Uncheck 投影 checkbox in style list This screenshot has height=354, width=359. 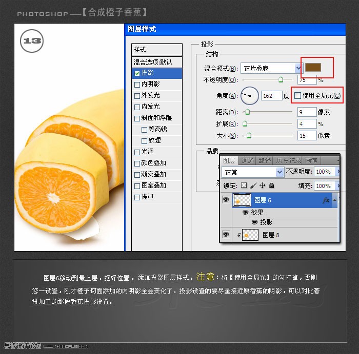click(137, 73)
